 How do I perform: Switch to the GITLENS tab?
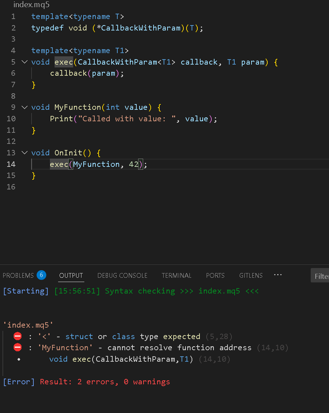[x=251, y=276]
